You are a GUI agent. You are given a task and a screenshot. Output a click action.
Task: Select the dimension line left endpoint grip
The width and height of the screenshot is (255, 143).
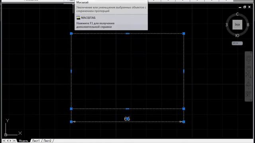tap(71, 122)
